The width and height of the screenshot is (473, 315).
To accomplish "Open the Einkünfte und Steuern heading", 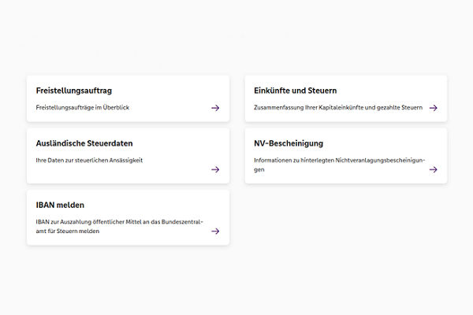I will pos(295,91).
